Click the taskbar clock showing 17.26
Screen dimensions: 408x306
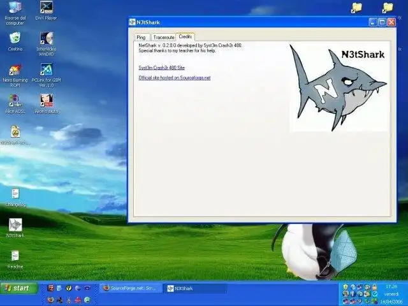[x=391, y=287]
